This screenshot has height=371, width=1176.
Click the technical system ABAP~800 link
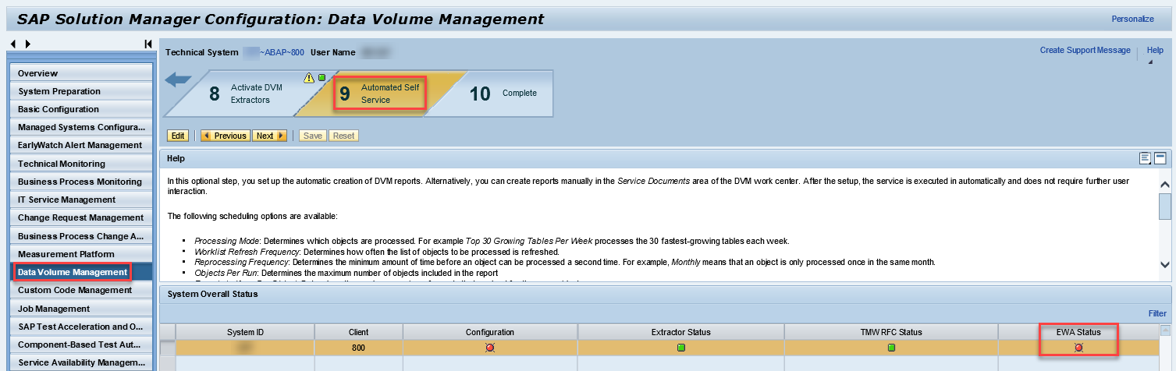tap(272, 52)
